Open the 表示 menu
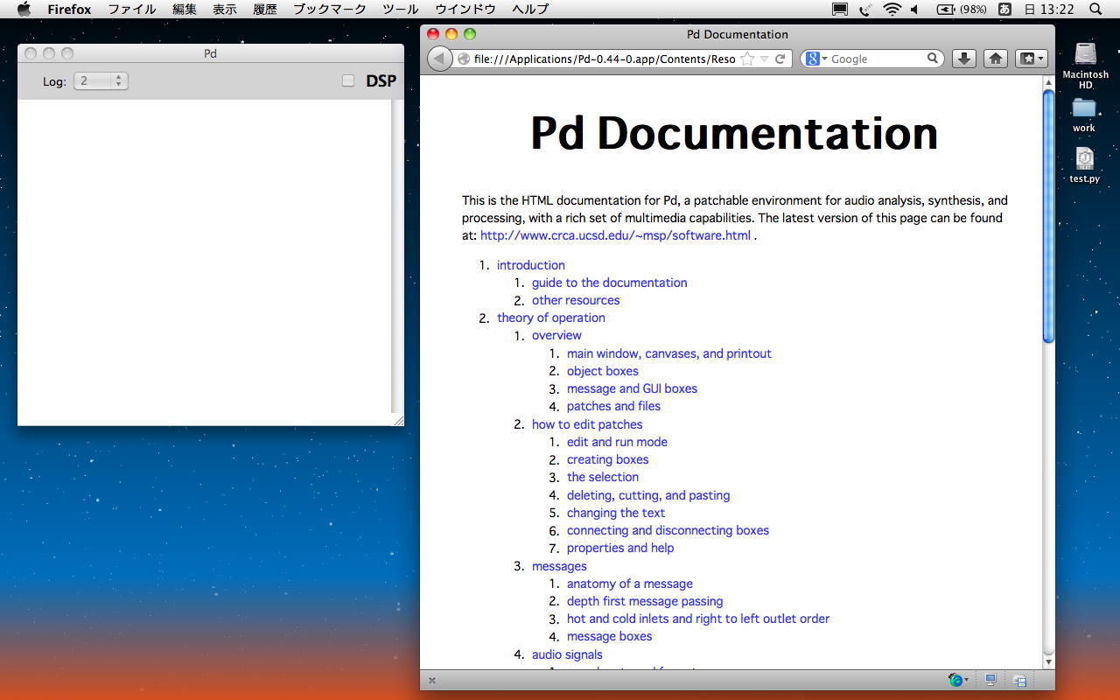 (225, 10)
